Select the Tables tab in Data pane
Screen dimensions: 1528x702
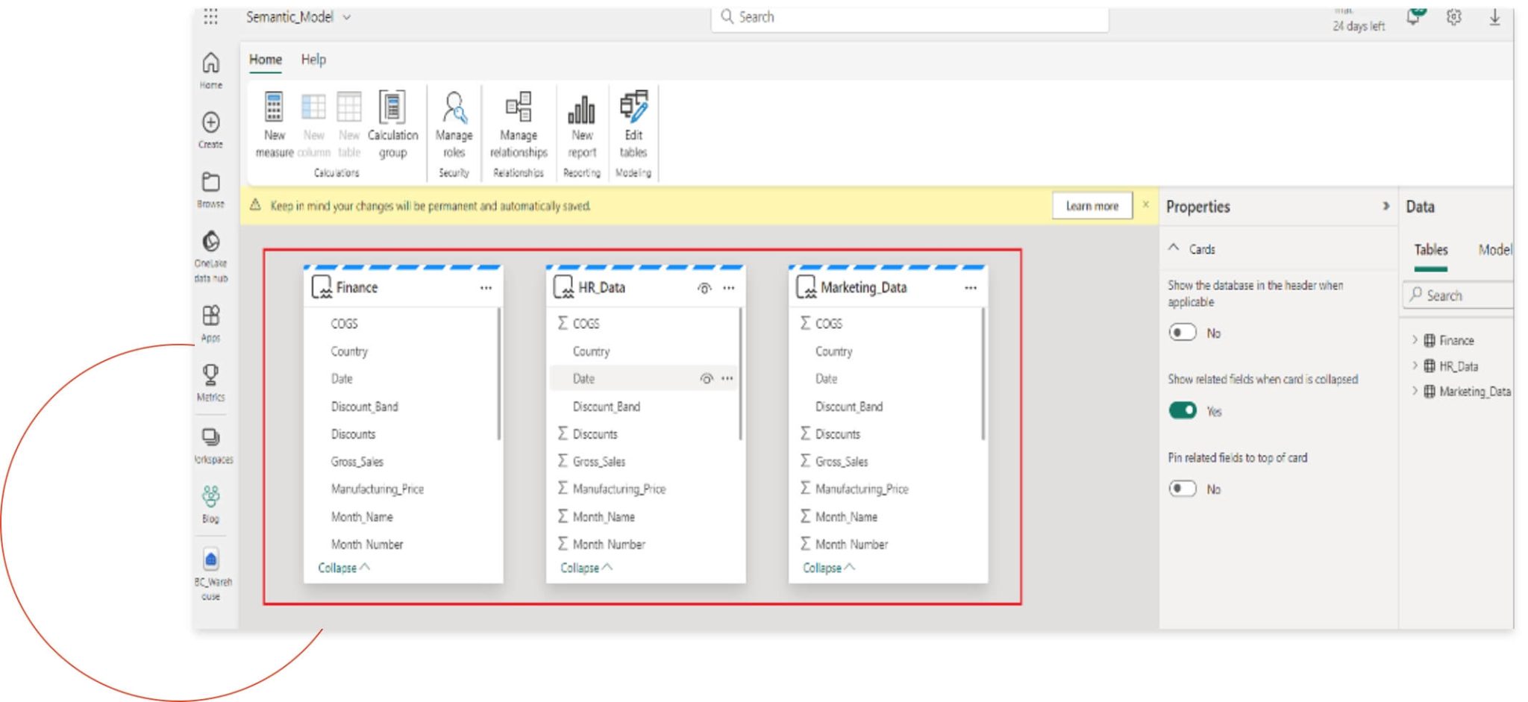(1430, 250)
